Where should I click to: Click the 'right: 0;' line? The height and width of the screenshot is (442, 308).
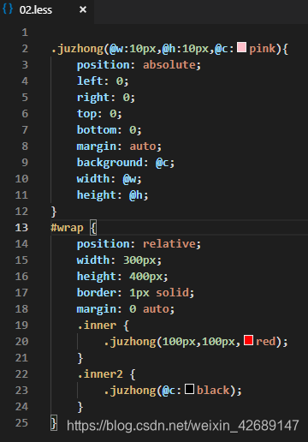[106, 98]
